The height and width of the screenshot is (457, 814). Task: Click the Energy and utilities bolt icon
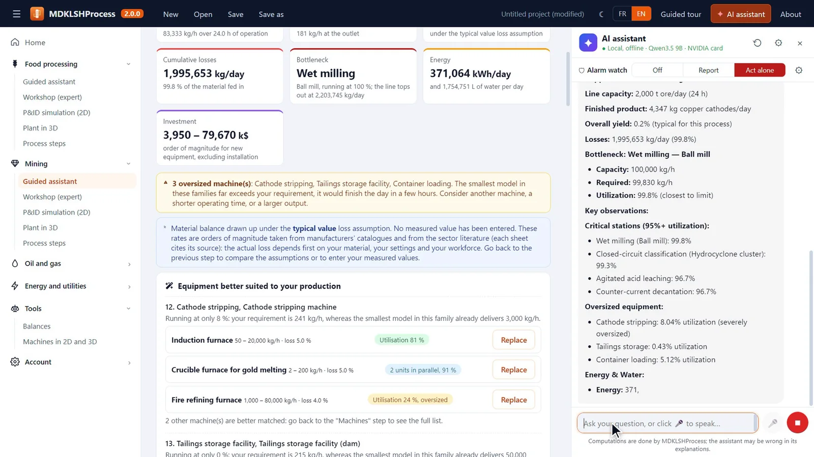coord(15,286)
